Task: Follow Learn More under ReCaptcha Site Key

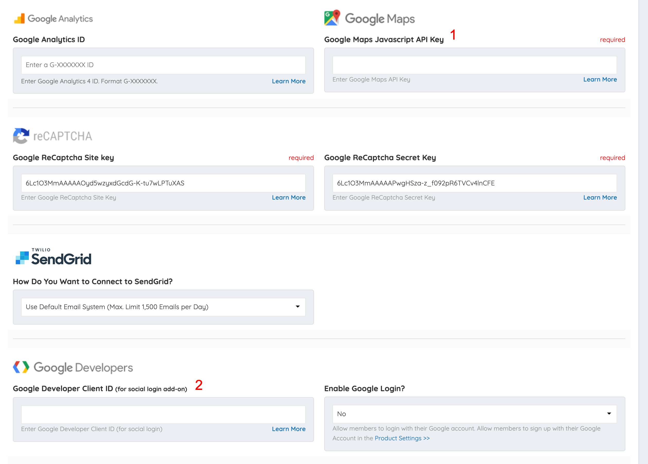Action: pos(288,198)
